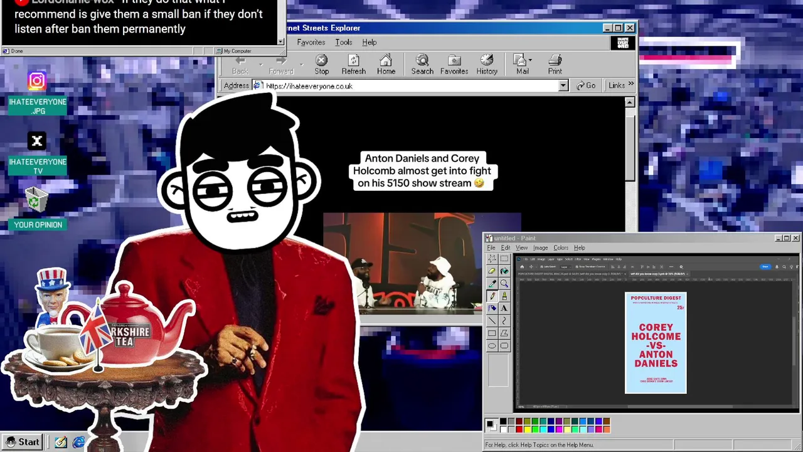803x452 pixels.
Task: Open the Instagram IHATEEVERYONE.JPG desktop icon
Action: (x=37, y=94)
